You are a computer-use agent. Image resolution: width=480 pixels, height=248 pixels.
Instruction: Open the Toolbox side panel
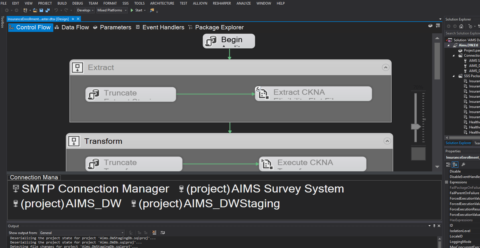pyautogui.click(x=3, y=22)
